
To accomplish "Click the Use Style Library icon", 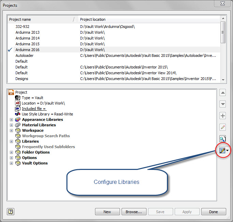I will [18, 114].
